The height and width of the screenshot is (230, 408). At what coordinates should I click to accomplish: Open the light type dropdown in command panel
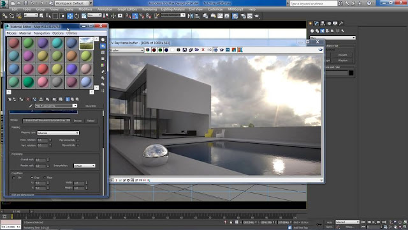tap(333, 38)
